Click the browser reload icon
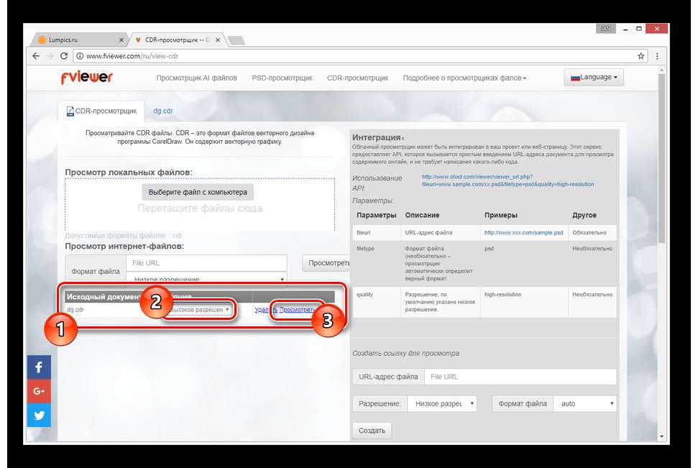This screenshot has width=693, height=468. [x=63, y=55]
